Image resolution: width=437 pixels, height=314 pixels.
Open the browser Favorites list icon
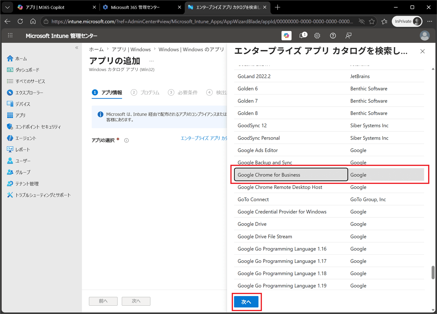[385, 21]
